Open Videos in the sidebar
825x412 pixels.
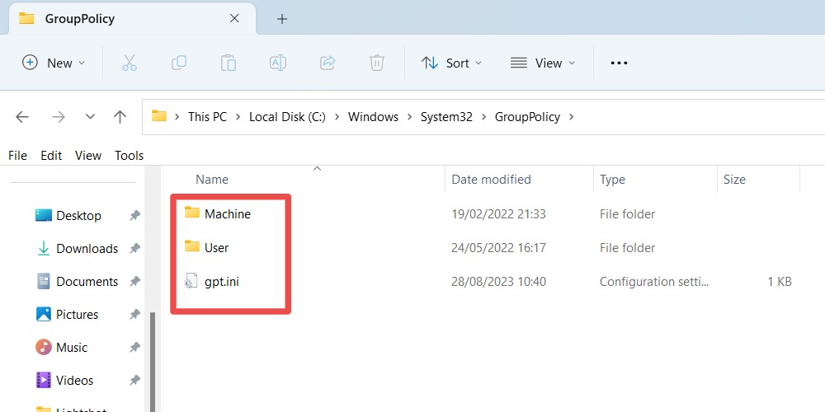(75, 381)
